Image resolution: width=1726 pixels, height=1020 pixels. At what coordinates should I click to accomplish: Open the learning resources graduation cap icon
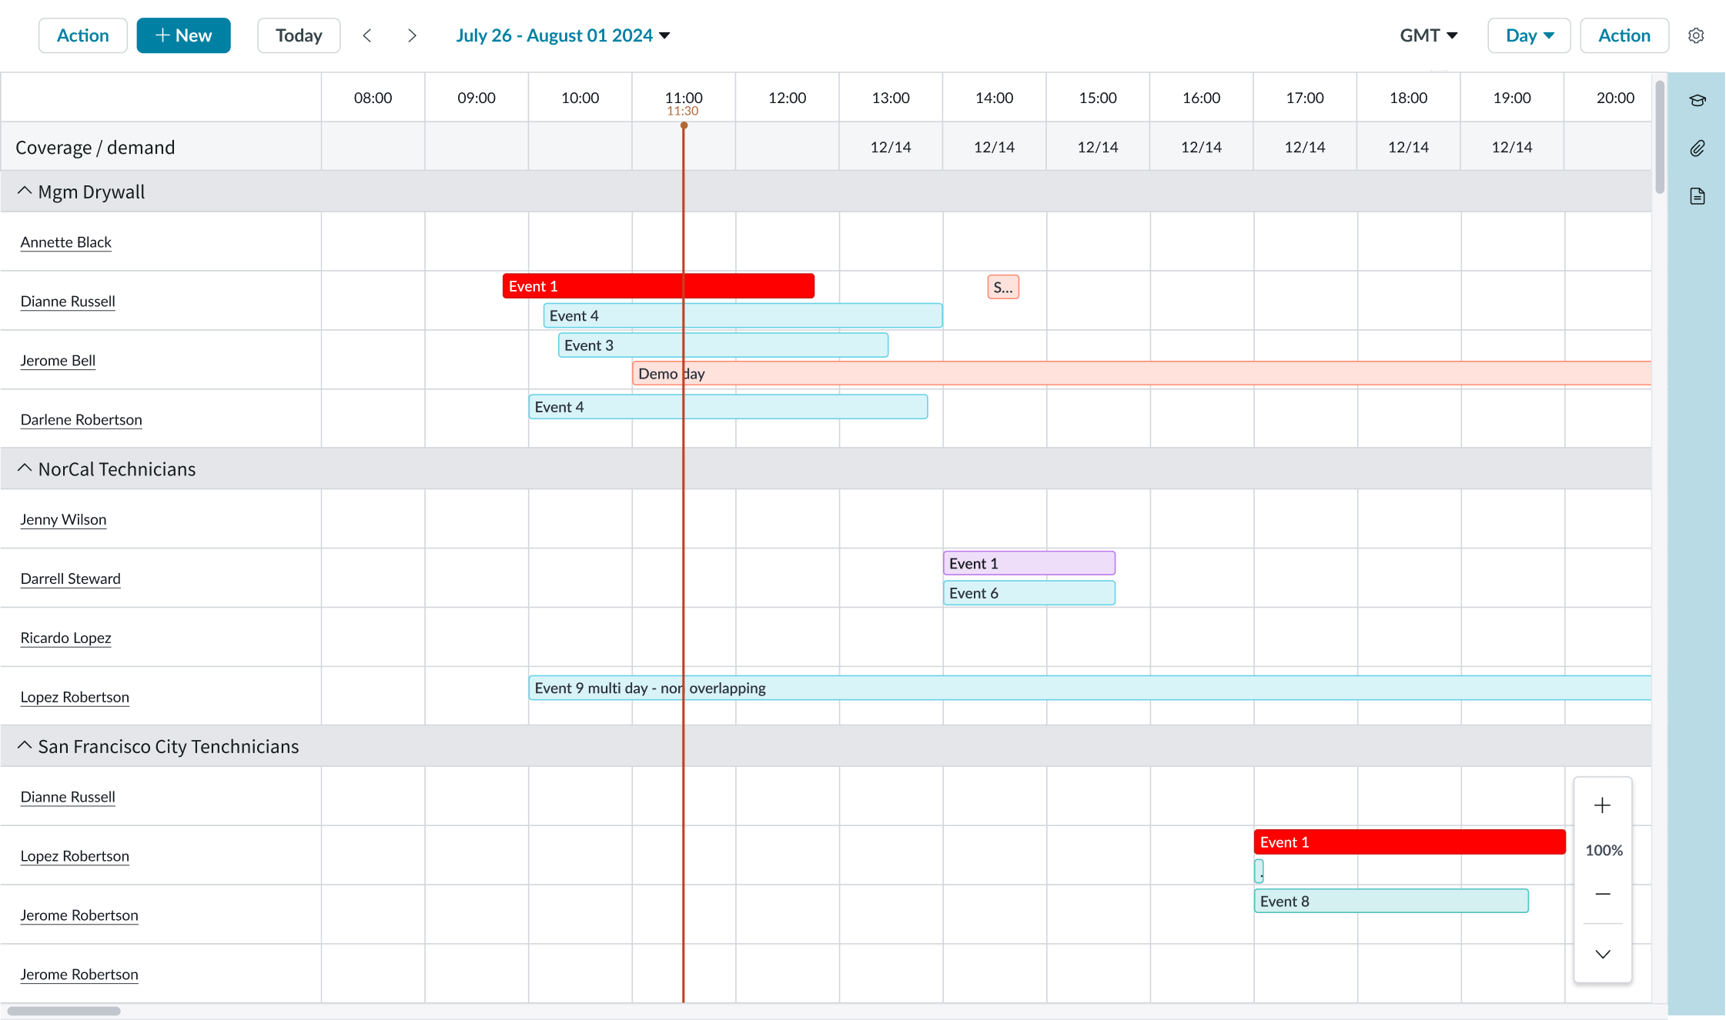pos(1698,100)
